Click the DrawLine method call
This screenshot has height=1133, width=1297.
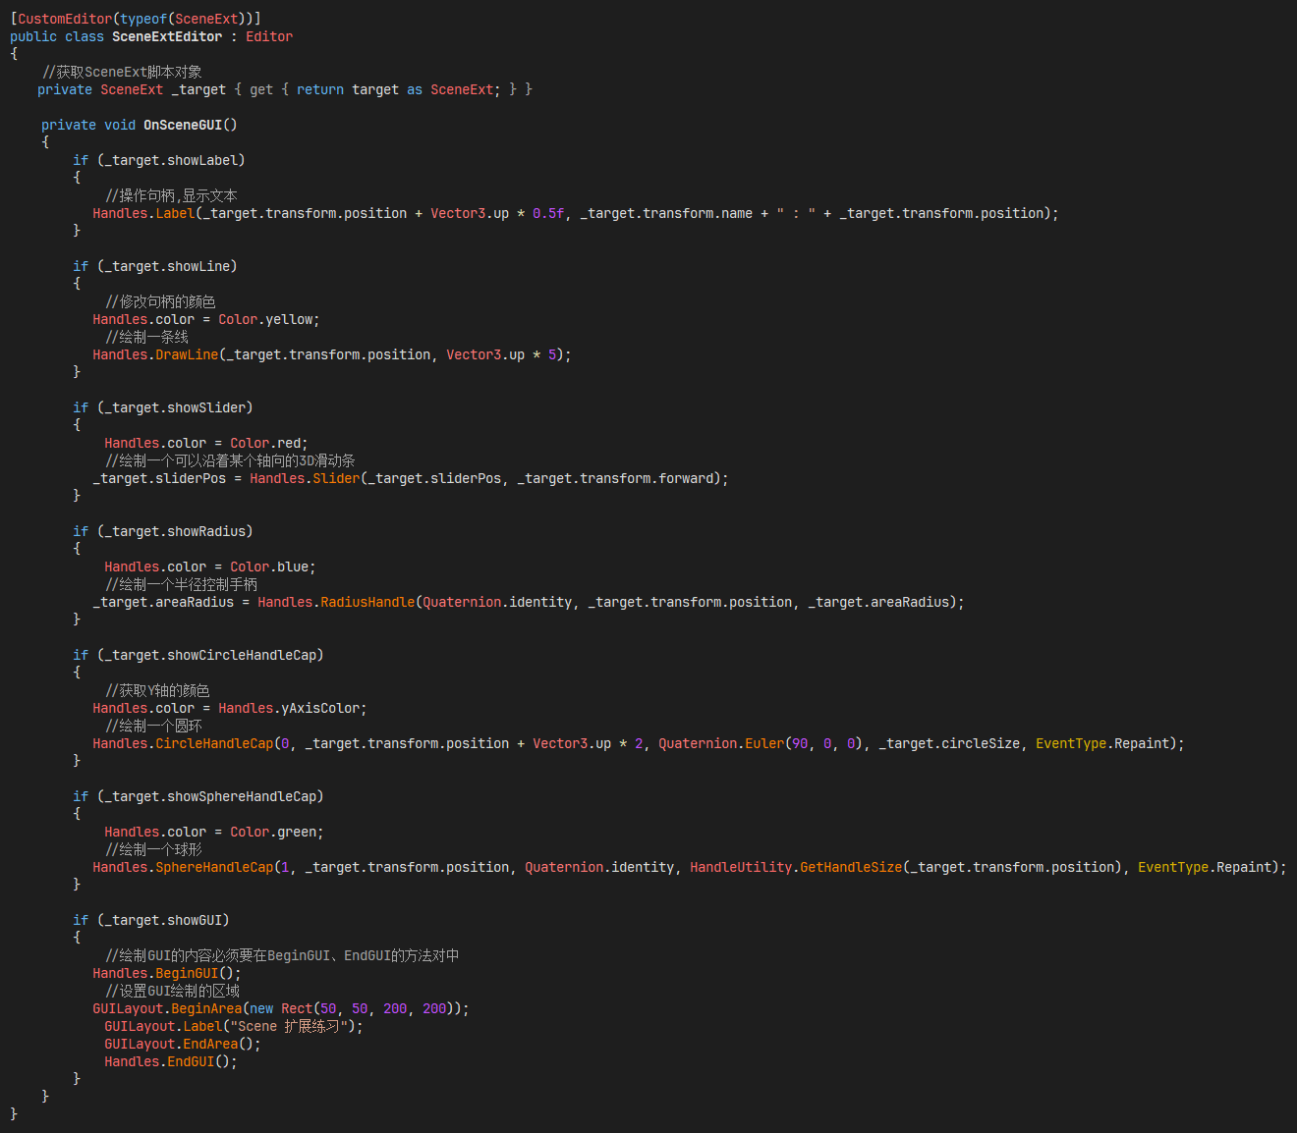coord(187,354)
